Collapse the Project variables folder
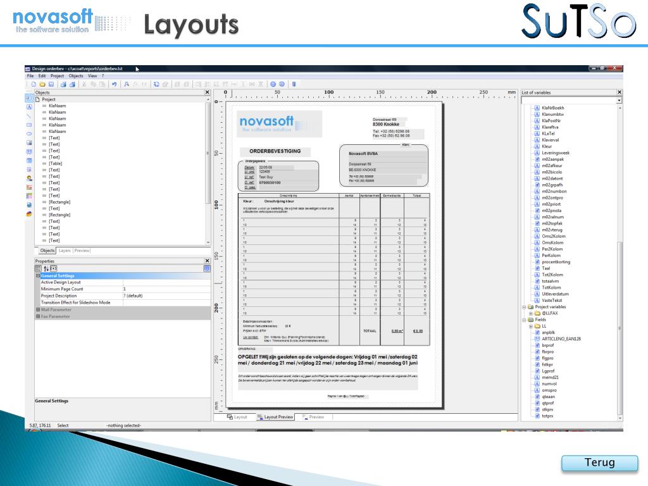Viewport: 648px width, 486px height. point(525,307)
